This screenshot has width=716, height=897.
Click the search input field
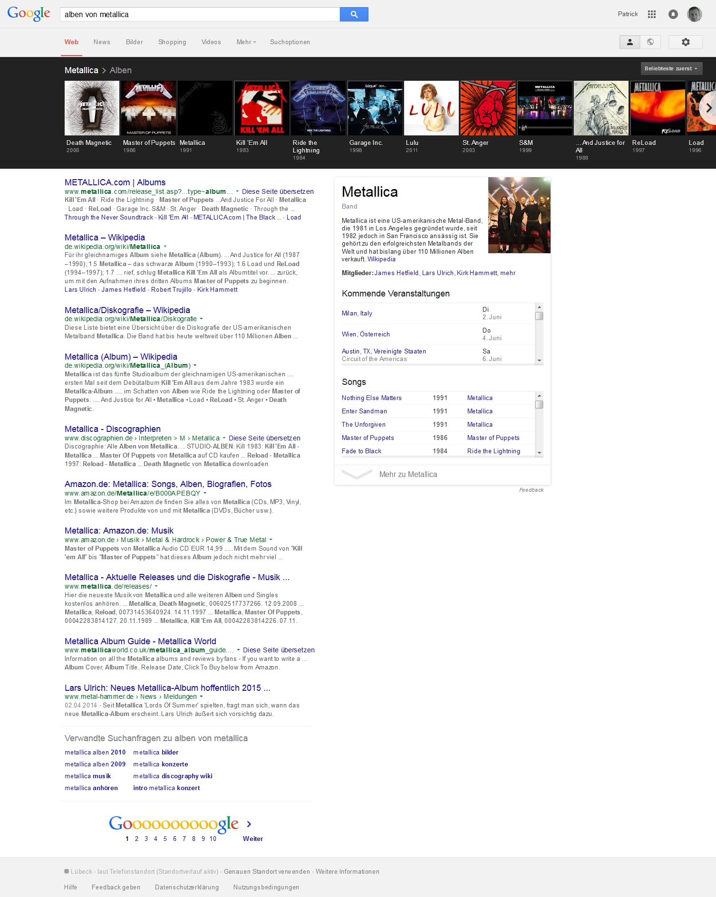click(200, 14)
